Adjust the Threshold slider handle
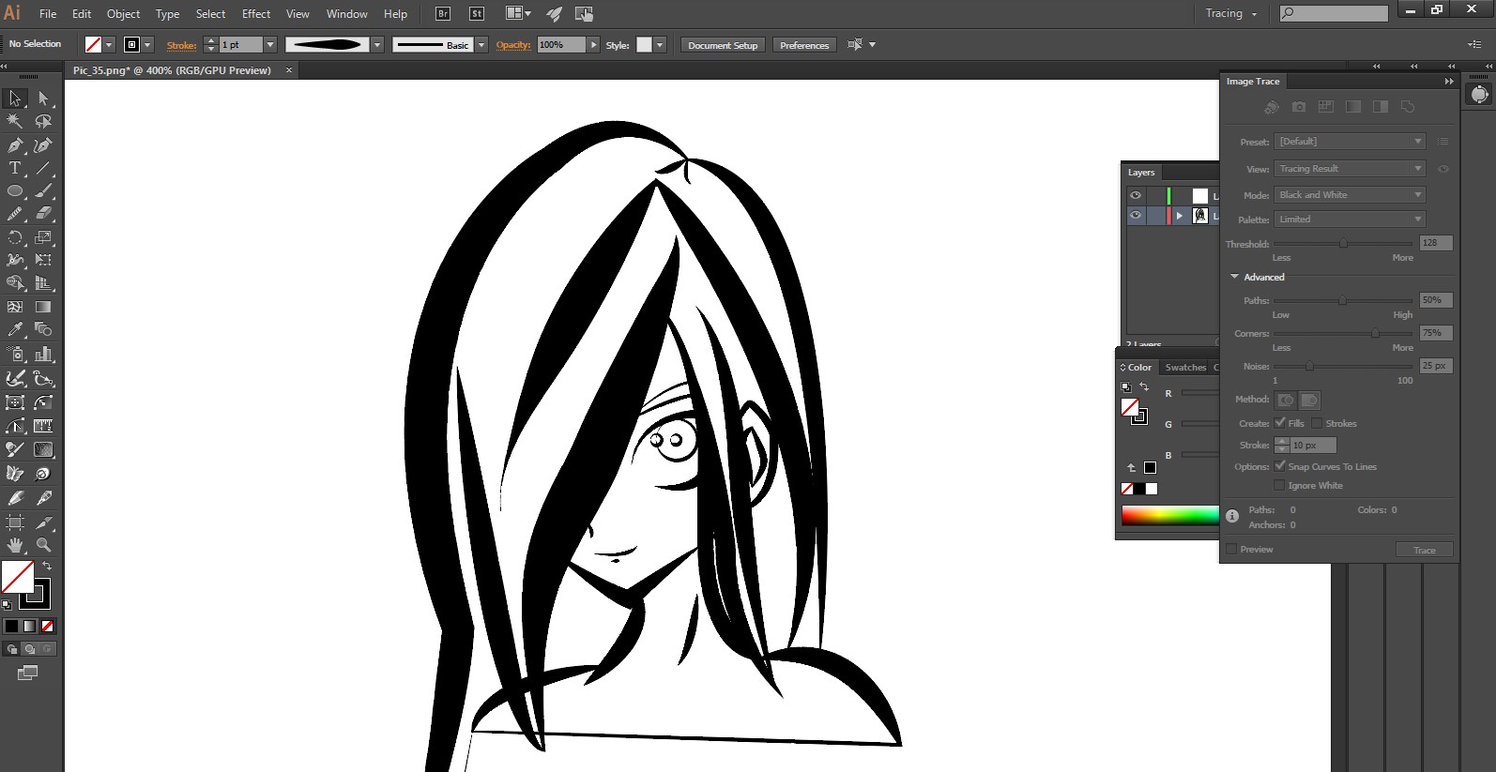The width and height of the screenshot is (1496, 772). [1344, 244]
